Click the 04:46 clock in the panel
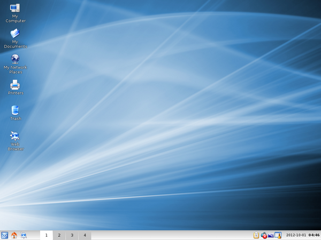Screen dimensions: 321x240 314,235
